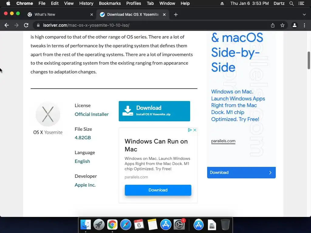Open Chrome's three-dot menu
Viewport: 311px width, 233px height.
[304, 25]
